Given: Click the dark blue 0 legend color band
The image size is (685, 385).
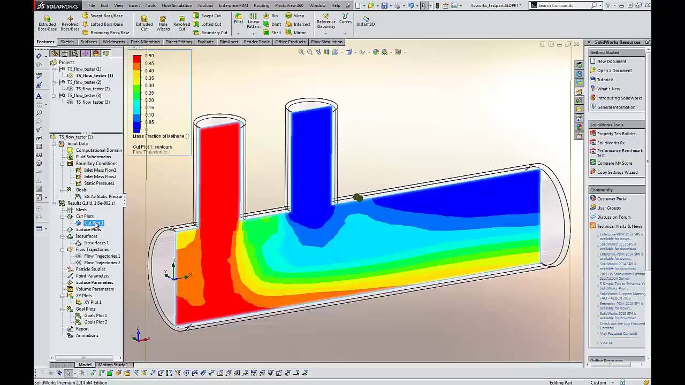Looking at the screenshot, I should pos(137,128).
